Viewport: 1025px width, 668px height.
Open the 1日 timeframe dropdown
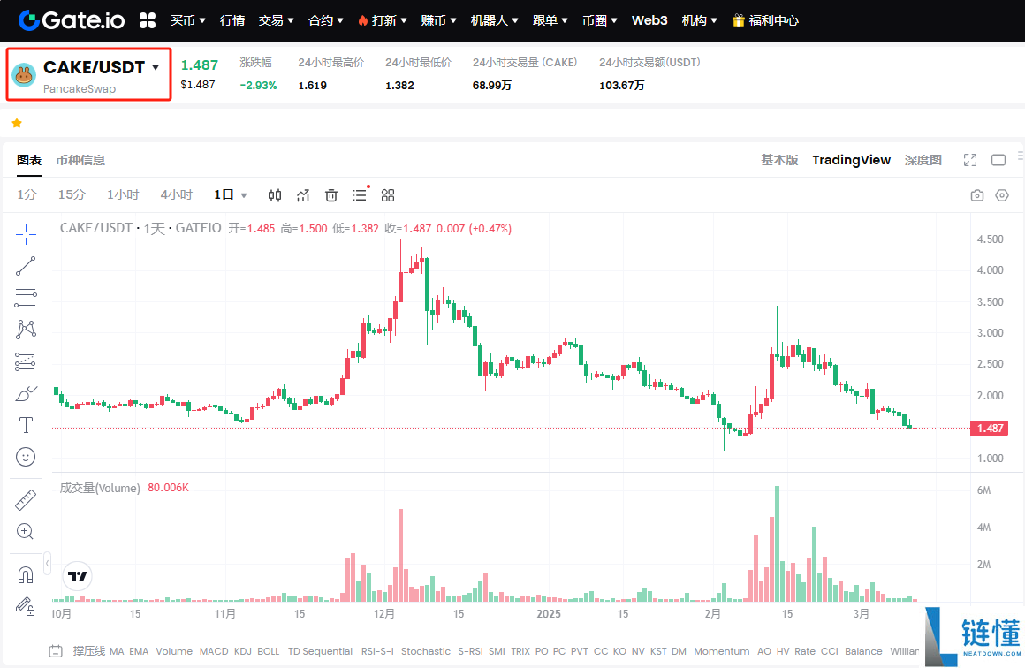point(230,194)
